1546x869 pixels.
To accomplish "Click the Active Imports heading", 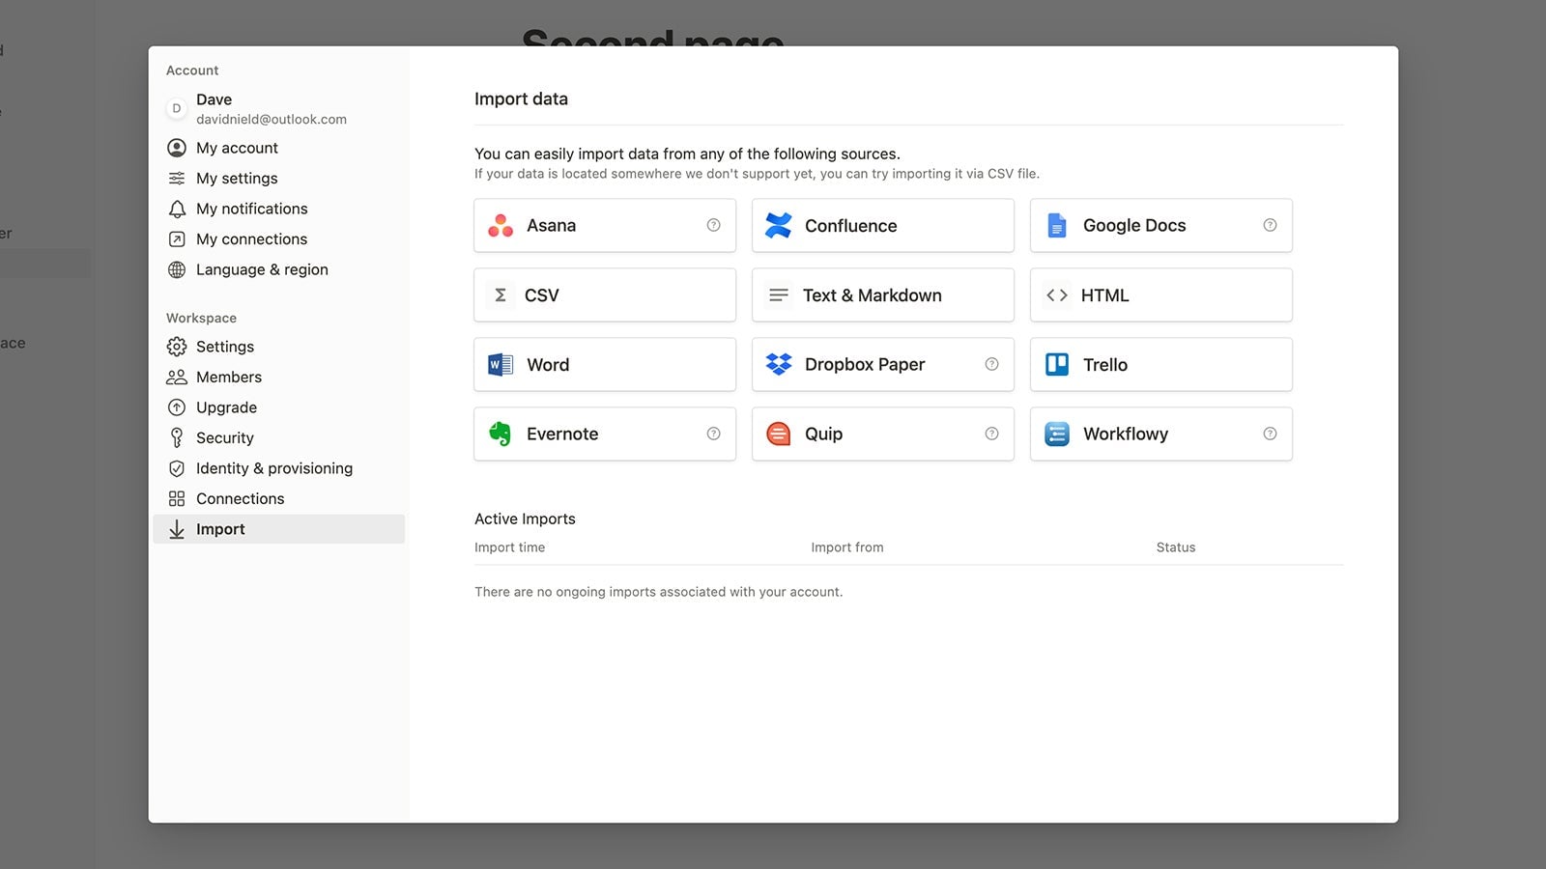I will pyautogui.click(x=525, y=519).
